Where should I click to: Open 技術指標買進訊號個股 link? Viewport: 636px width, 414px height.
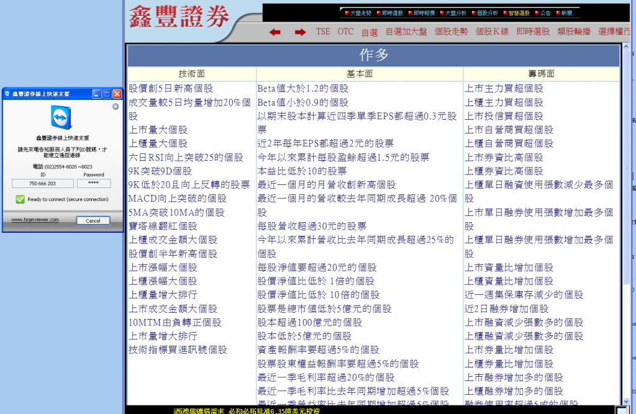(x=178, y=350)
